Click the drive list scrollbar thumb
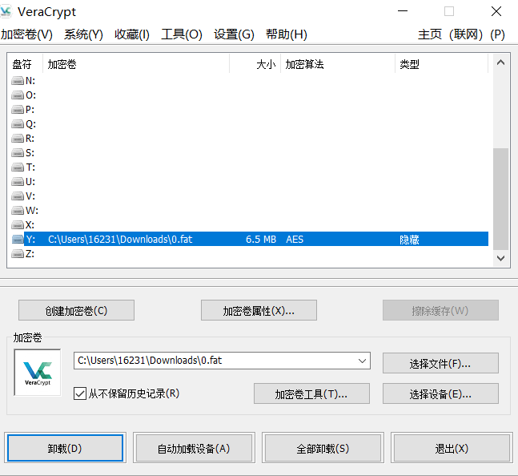 coord(500,199)
